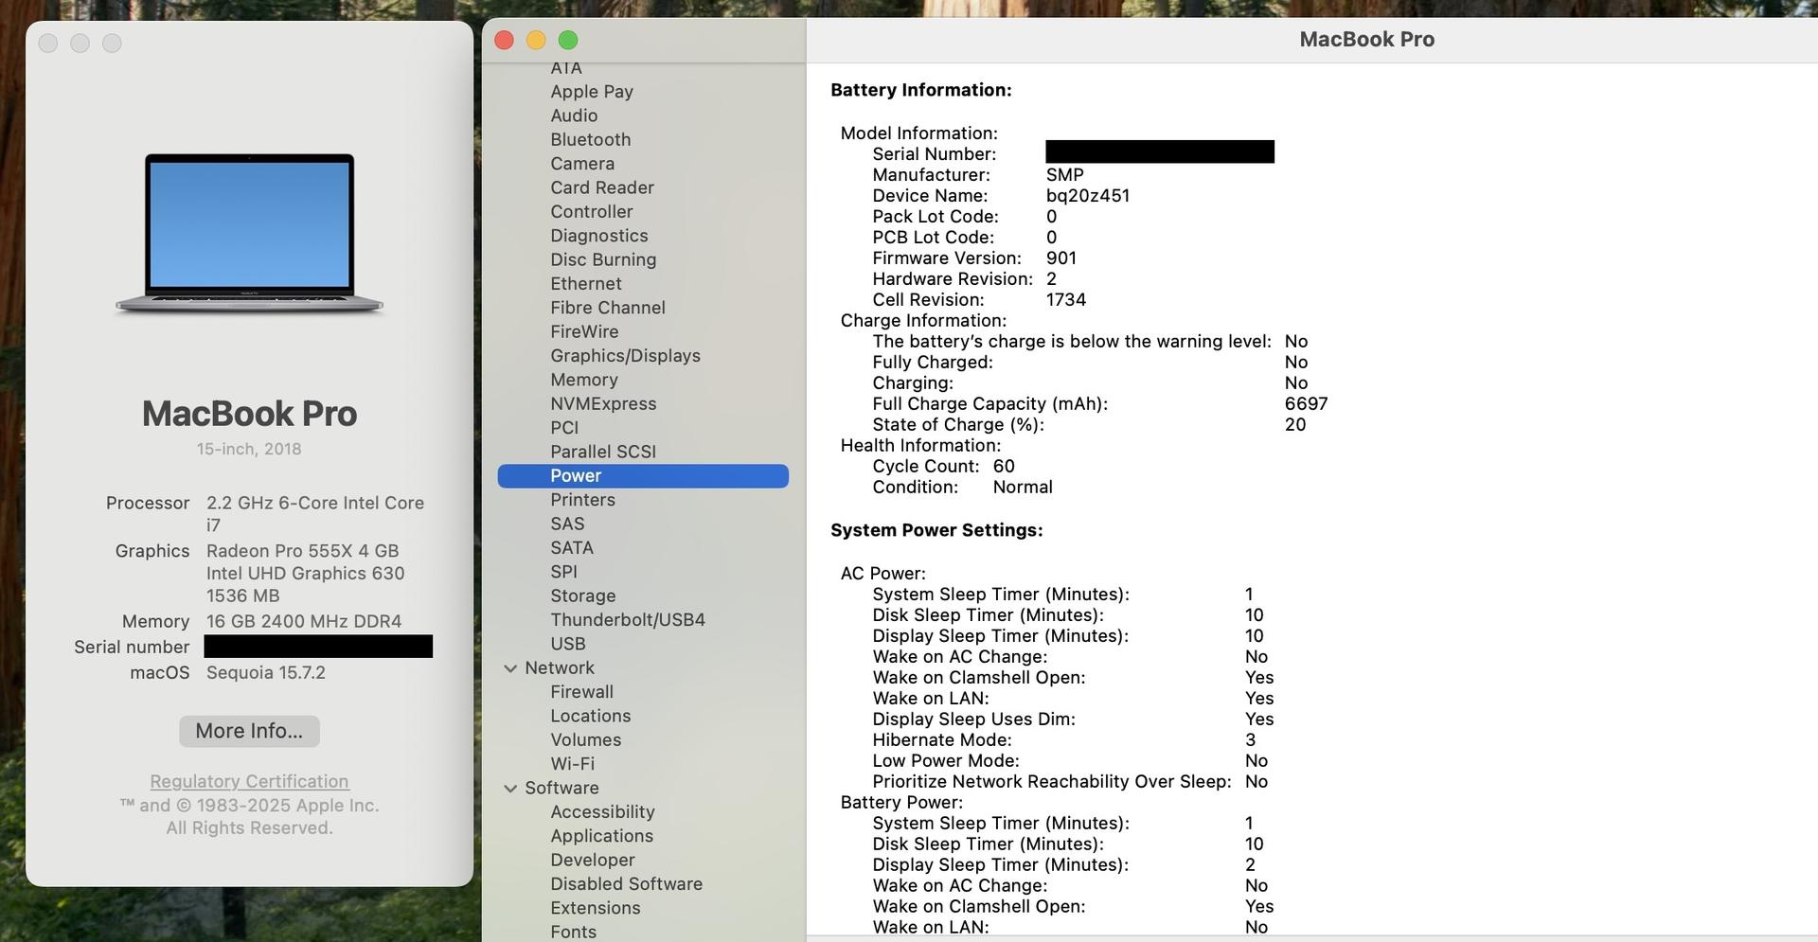This screenshot has width=1818, height=942.
Task: Show the Applications software list
Action: (x=601, y=836)
